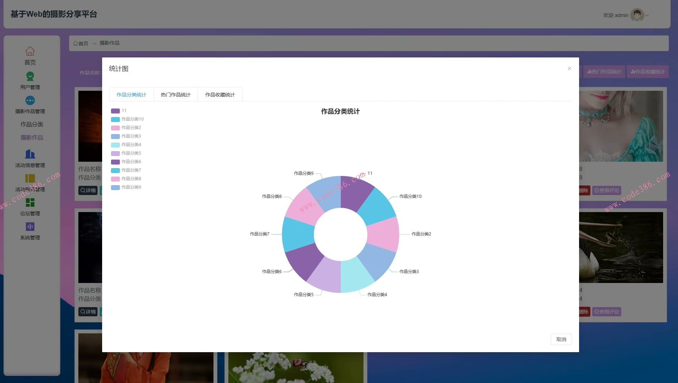This screenshot has height=383, width=678.
Task: Toggle the 作品分类8 legend entry
Action: (126, 179)
